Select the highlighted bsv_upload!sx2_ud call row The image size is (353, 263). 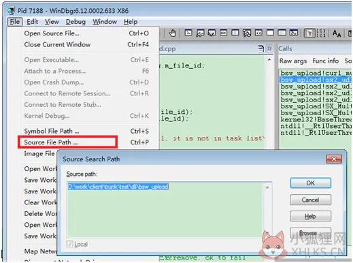316,80
